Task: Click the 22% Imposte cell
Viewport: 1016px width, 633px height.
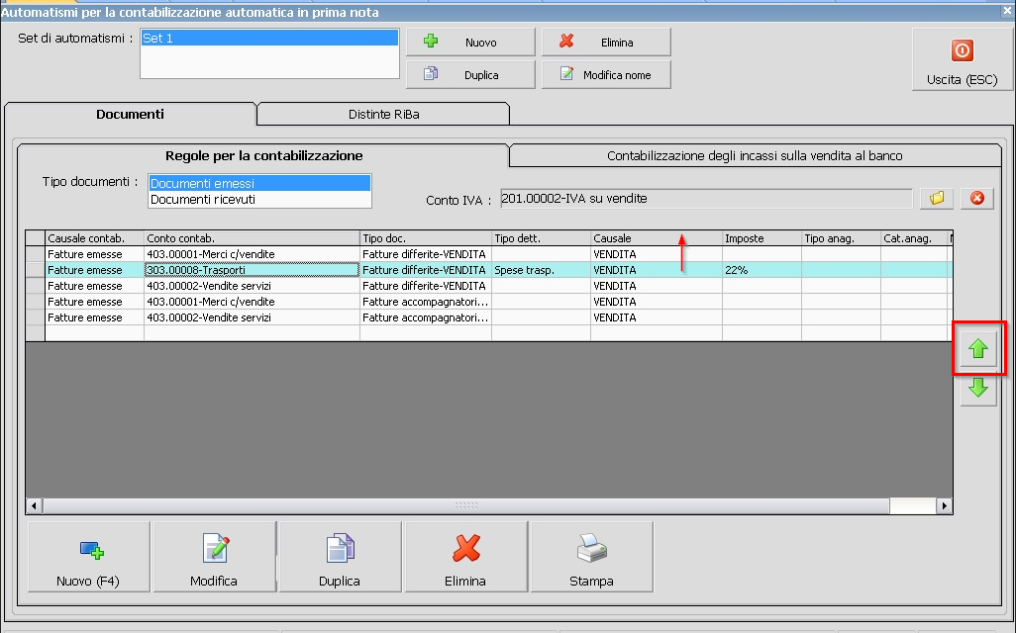Action: [x=762, y=270]
